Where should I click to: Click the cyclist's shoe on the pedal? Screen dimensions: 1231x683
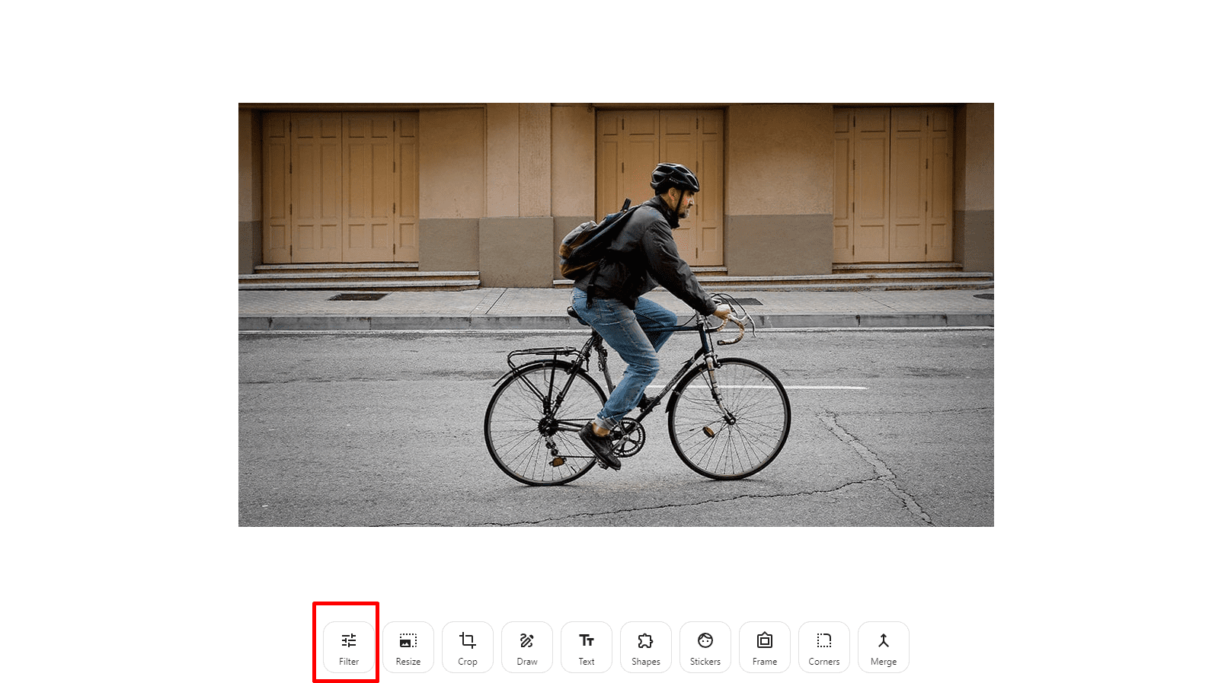pos(600,445)
